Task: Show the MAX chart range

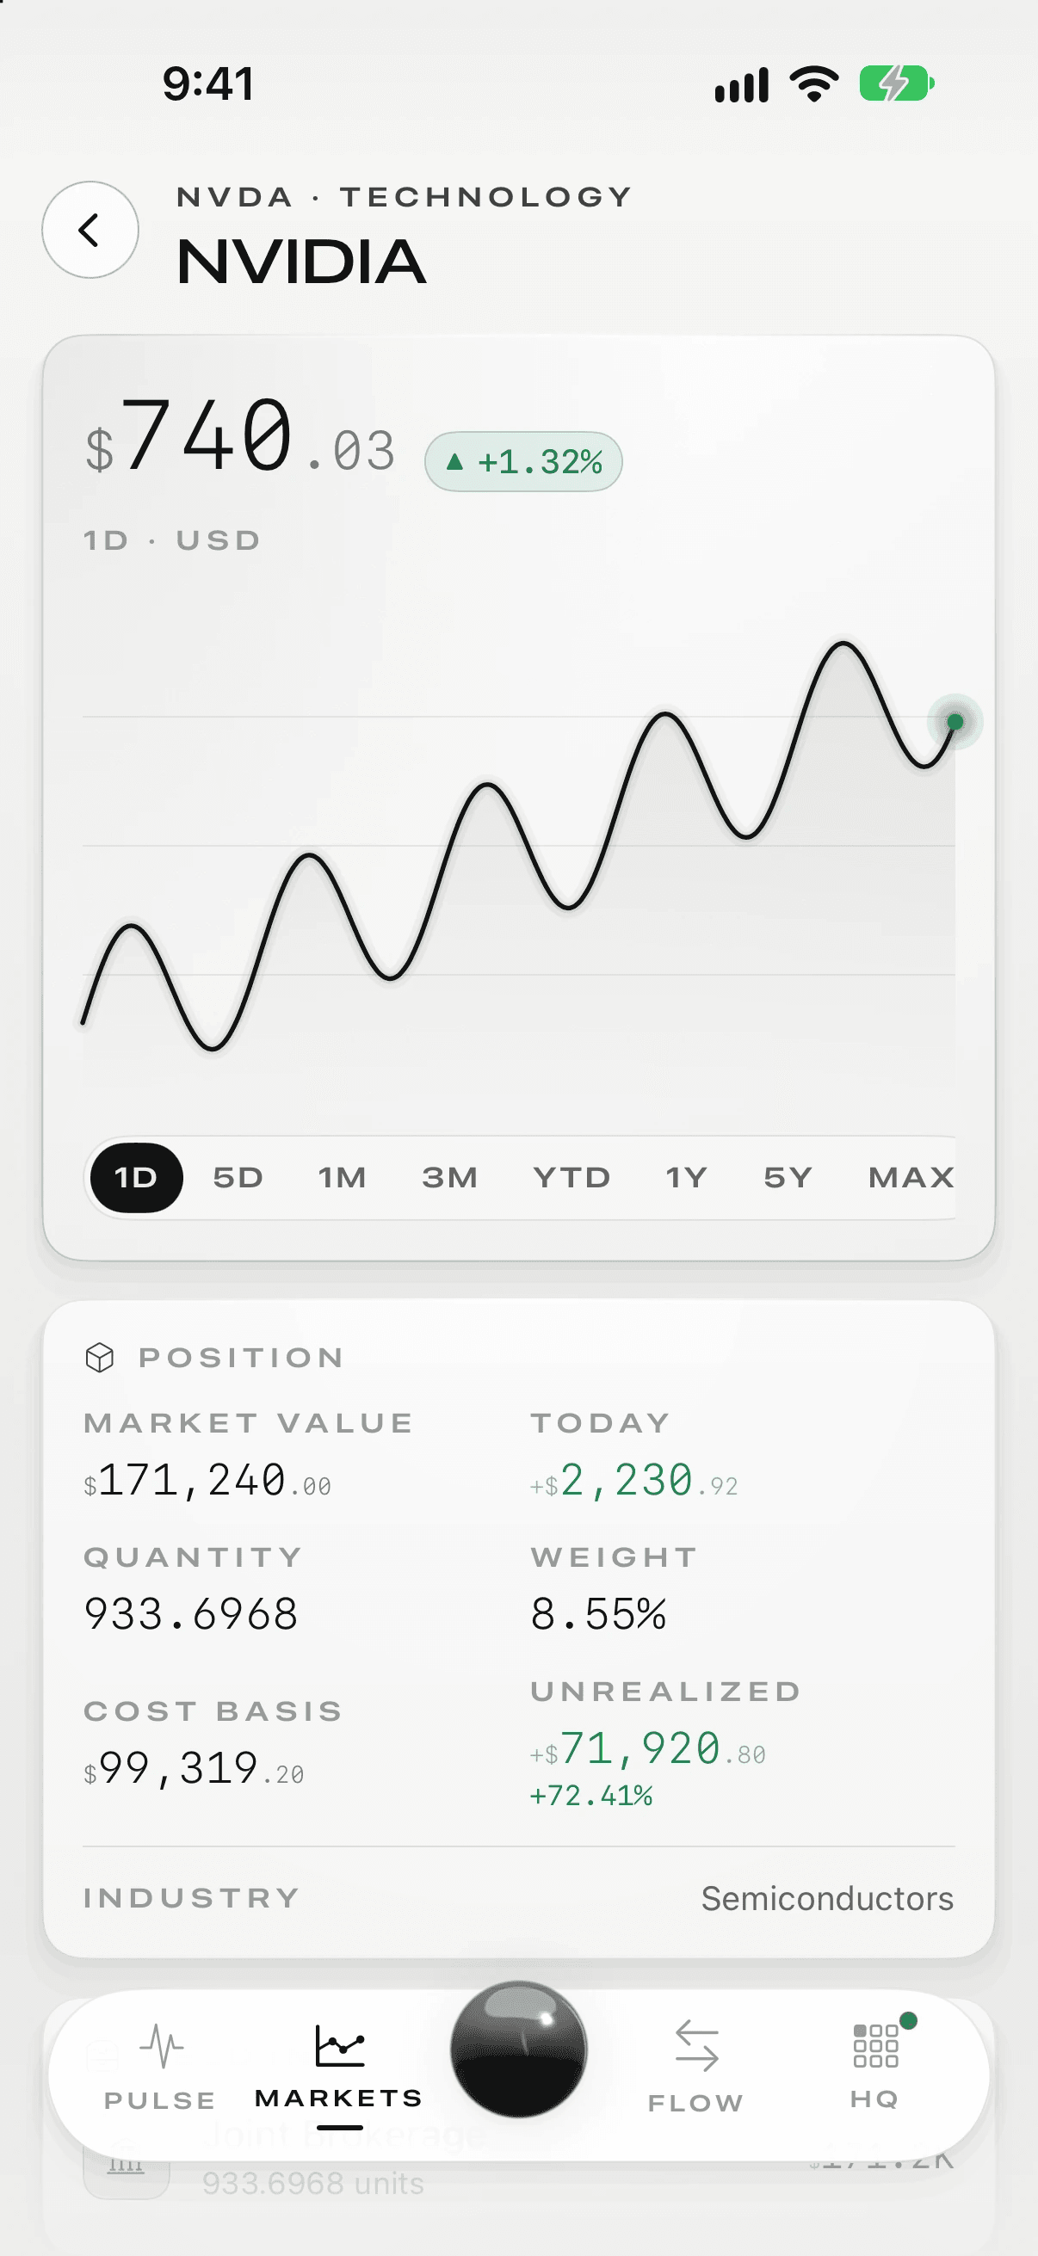Action: [911, 1178]
